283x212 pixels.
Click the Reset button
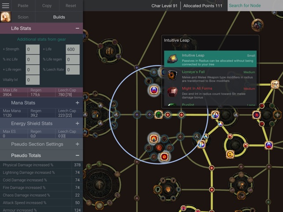[71, 6]
